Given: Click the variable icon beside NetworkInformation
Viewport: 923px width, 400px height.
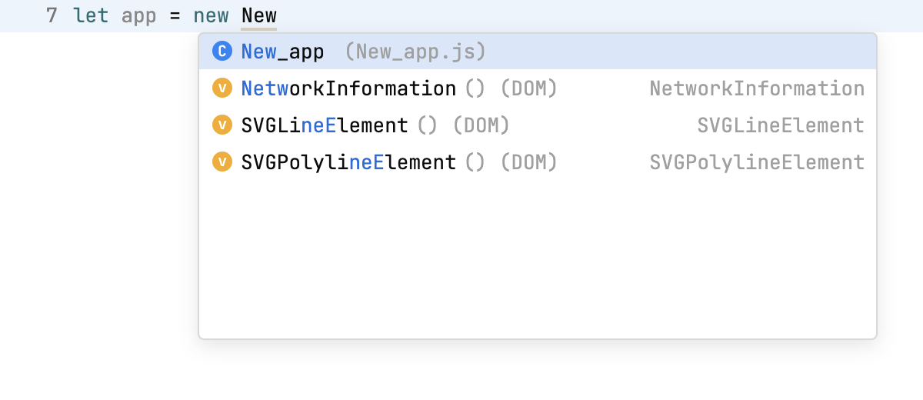Looking at the screenshot, I should pos(222,88).
